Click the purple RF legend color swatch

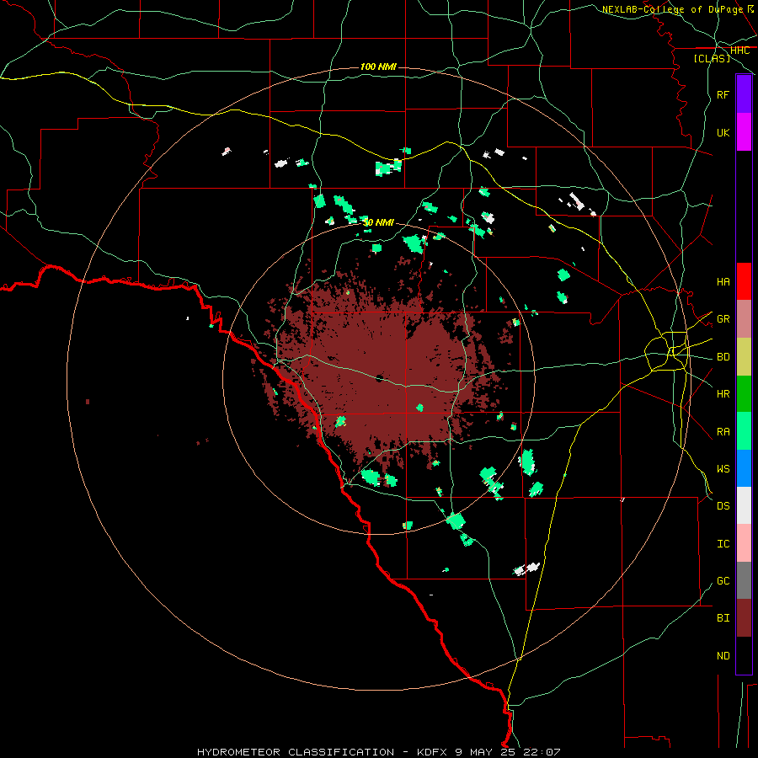tap(744, 94)
